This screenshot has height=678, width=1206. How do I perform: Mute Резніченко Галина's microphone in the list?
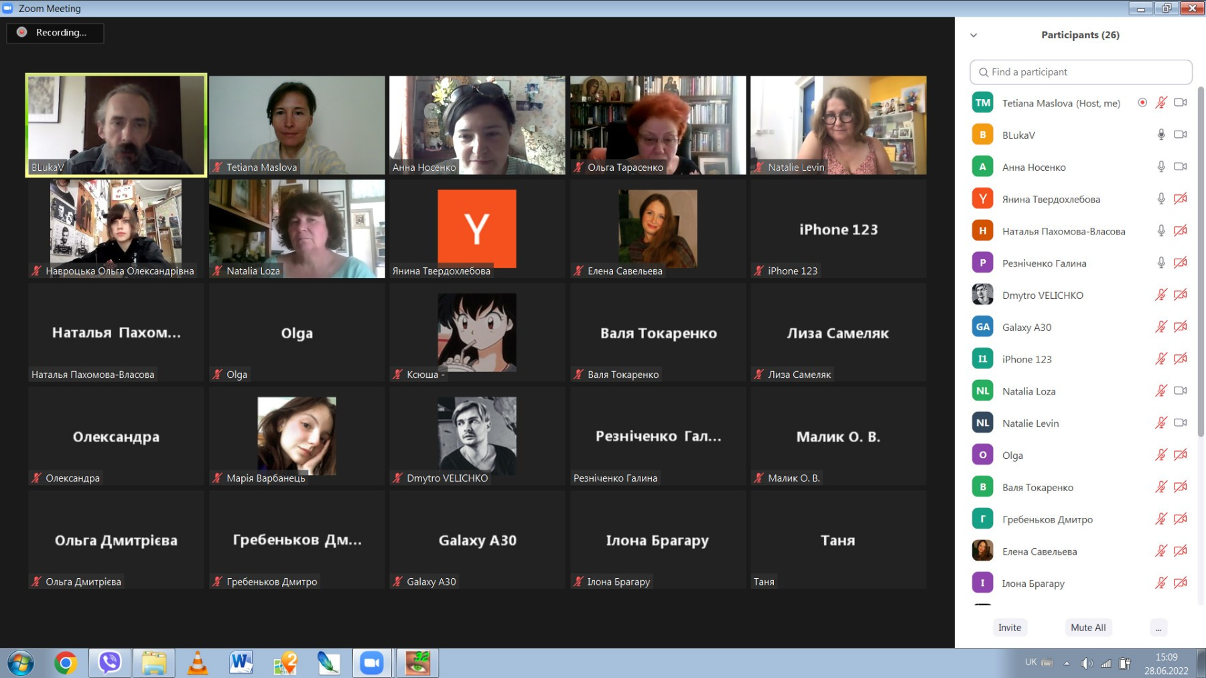pyautogui.click(x=1161, y=263)
